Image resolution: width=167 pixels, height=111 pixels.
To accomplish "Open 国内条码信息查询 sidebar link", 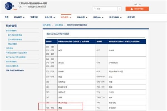I will [15, 35].
